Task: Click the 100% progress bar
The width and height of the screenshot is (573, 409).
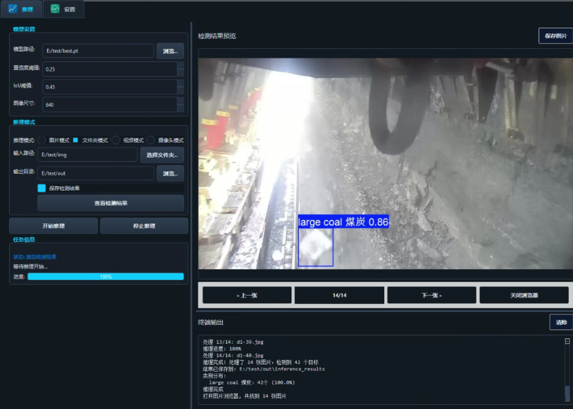Action: [x=106, y=277]
